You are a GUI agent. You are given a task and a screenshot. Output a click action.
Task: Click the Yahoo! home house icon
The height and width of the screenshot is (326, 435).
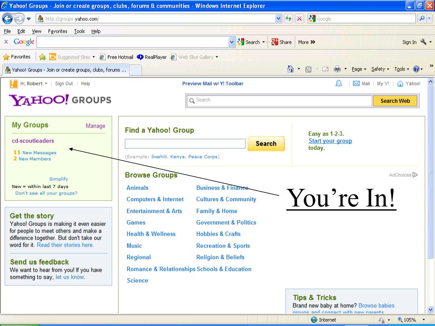(400, 84)
